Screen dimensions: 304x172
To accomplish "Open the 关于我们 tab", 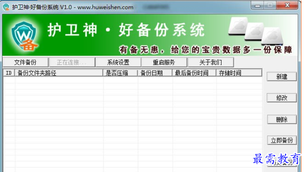I will 211,63.
